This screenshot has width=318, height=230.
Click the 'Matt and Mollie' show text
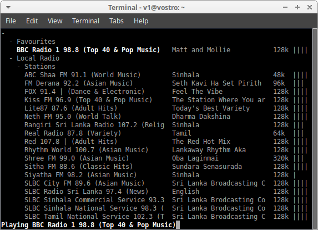point(201,50)
